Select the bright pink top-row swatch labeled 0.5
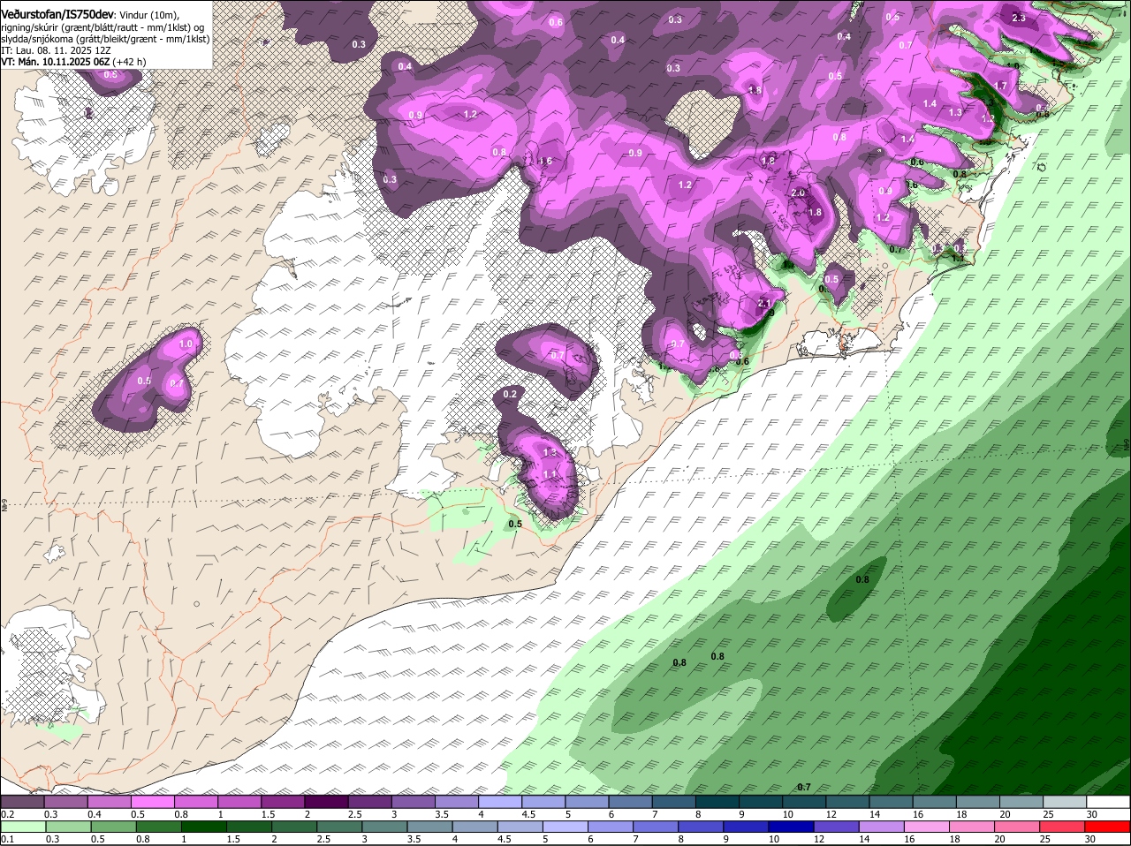1131x846 pixels. 152,802
